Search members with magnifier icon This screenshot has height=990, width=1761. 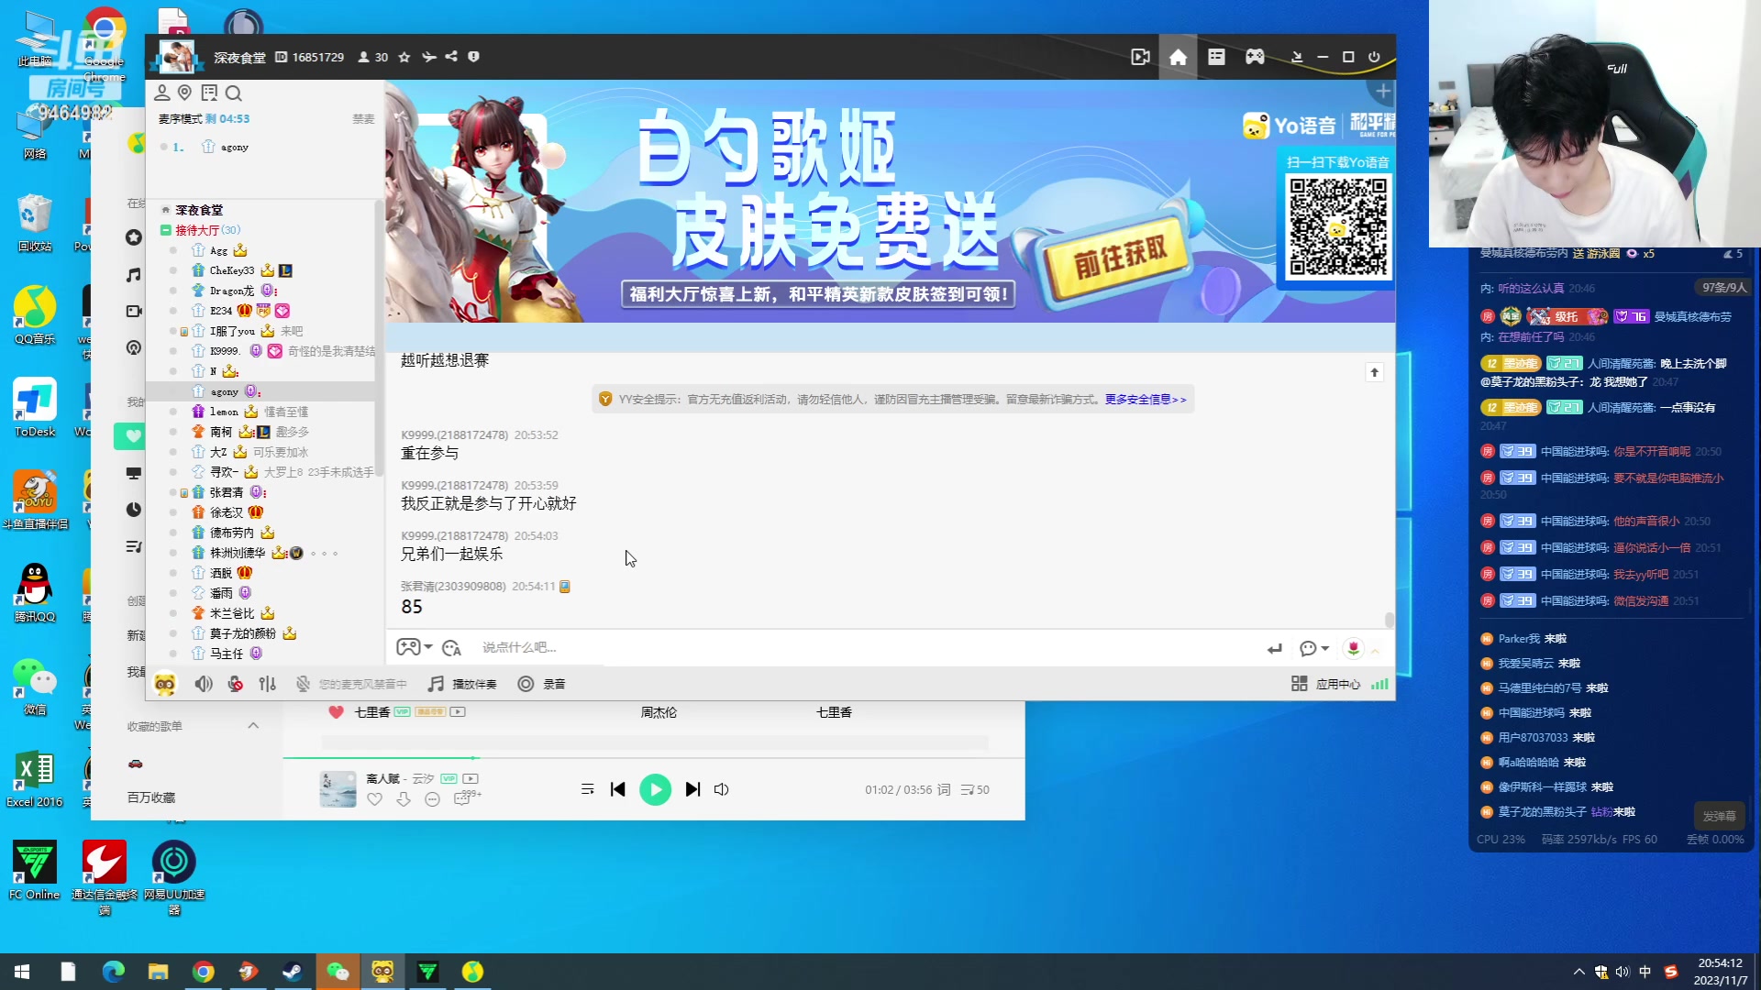(x=234, y=93)
